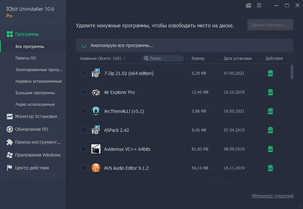Image resolution: width=303 pixels, height=209 pixels.
Task: Open the Монитор Установки section
Action: [x=35, y=116]
